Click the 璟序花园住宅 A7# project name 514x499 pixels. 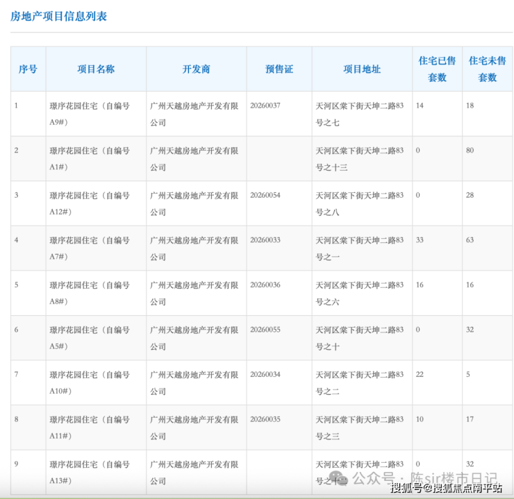click(89, 248)
